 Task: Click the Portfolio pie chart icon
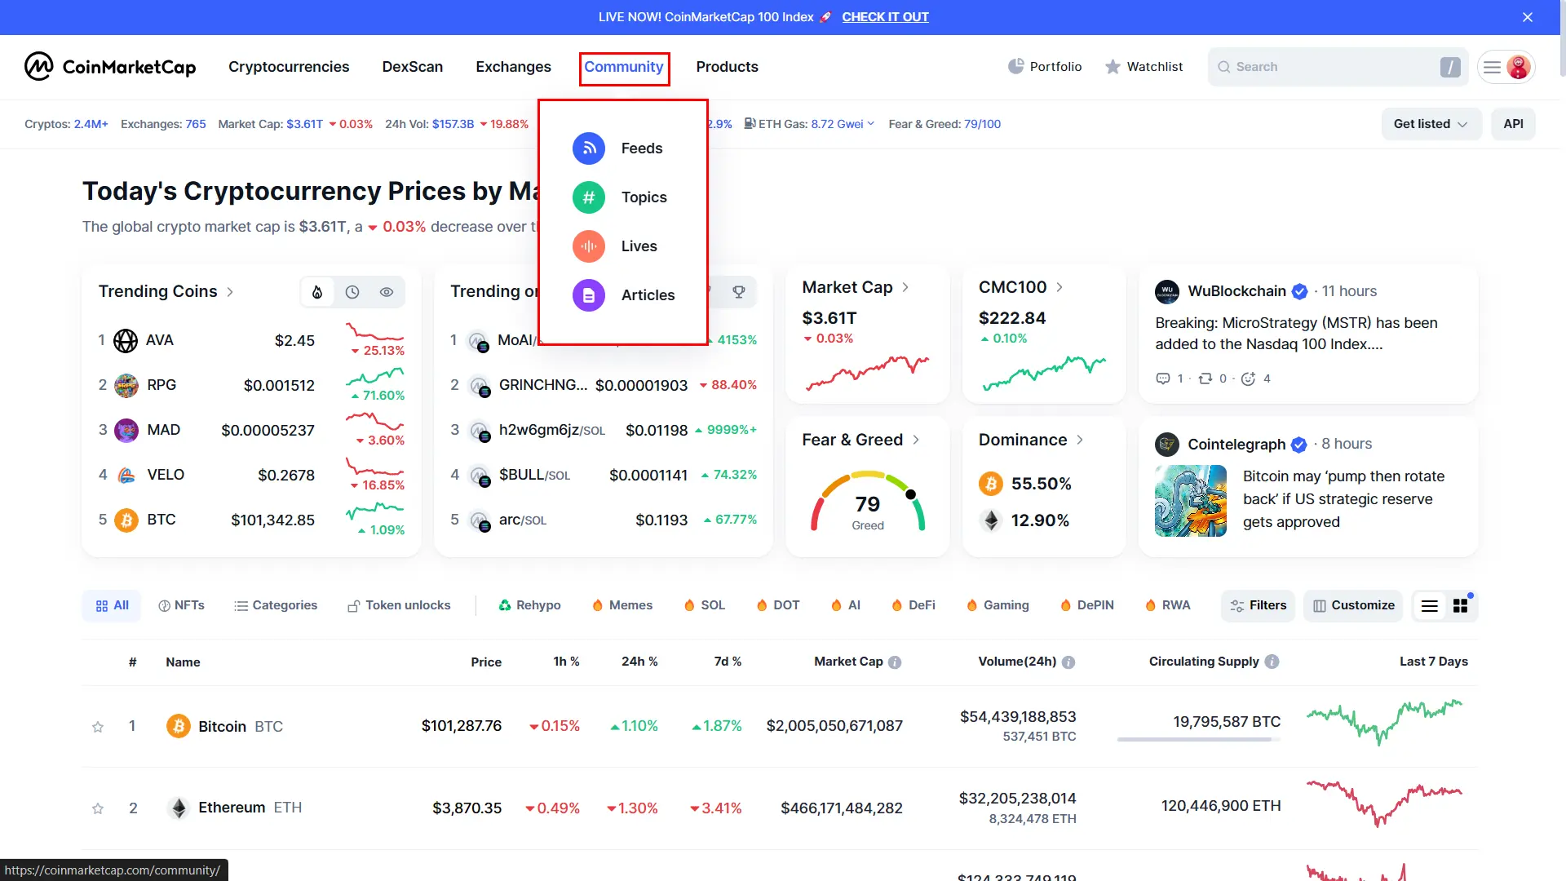point(1015,67)
